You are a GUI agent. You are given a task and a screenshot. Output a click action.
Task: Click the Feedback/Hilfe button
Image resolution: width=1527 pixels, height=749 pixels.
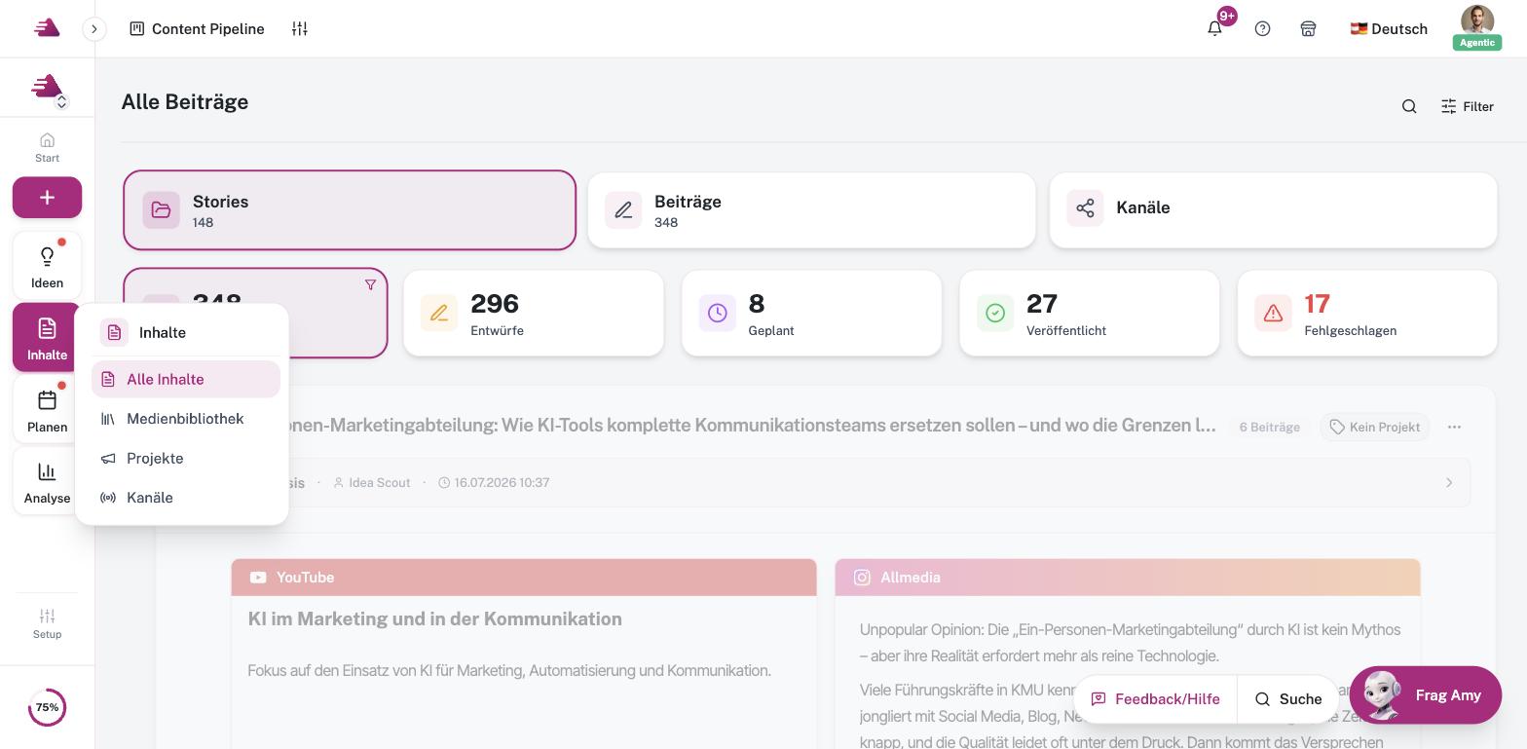pyautogui.click(x=1155, y=698)
